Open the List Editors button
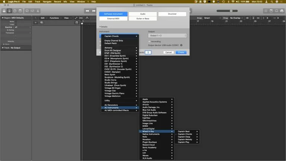This screenshot has height=161, width=286. pyautogui.click(x=266, y=11)
